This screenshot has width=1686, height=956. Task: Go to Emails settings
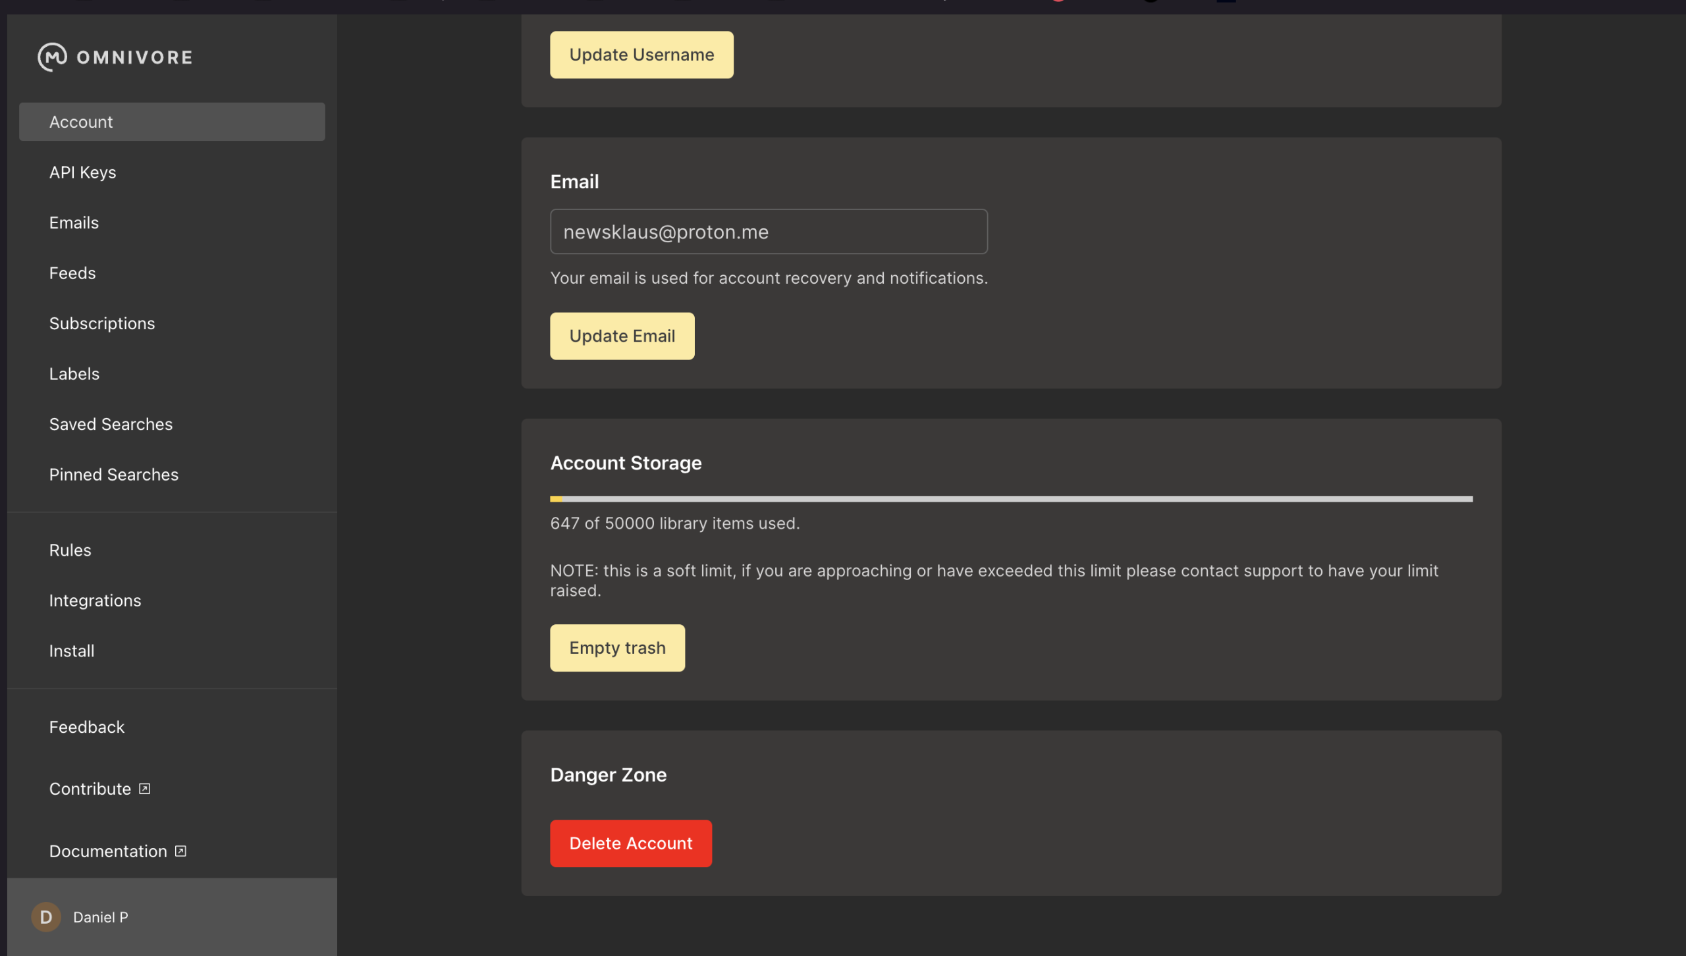(74, 223)
